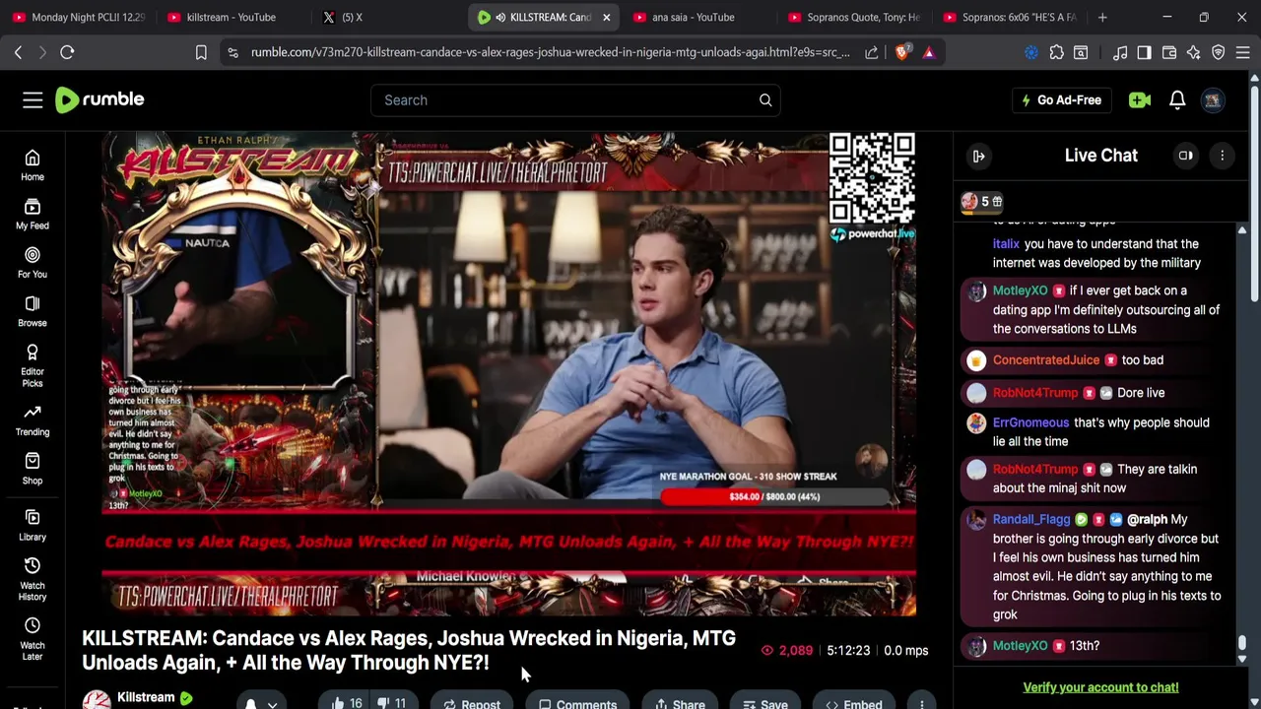
Task: Toggle the browser sidebar panel
Action: click(1144, 52)
